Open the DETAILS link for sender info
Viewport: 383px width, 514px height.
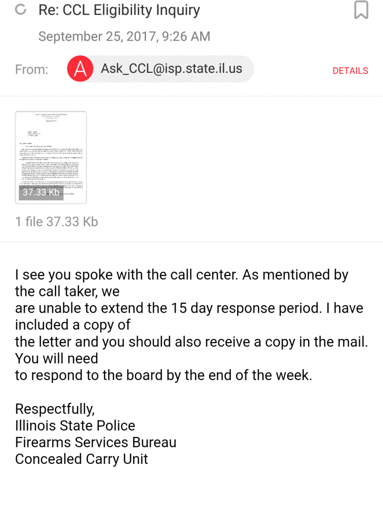(350, 71)
